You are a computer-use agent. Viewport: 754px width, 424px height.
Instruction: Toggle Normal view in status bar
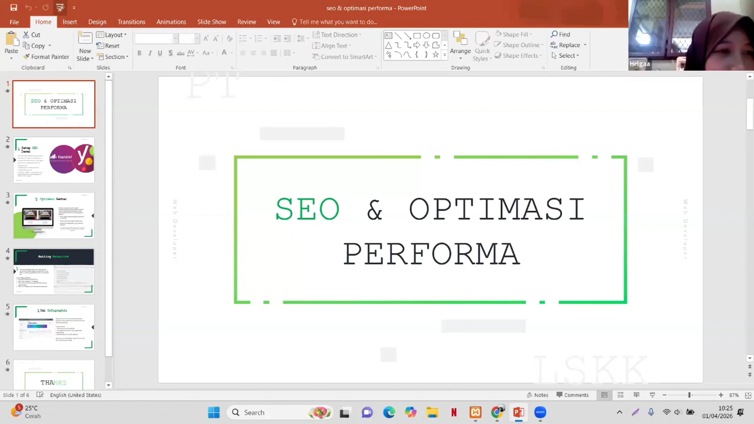[x=604, y=395]
